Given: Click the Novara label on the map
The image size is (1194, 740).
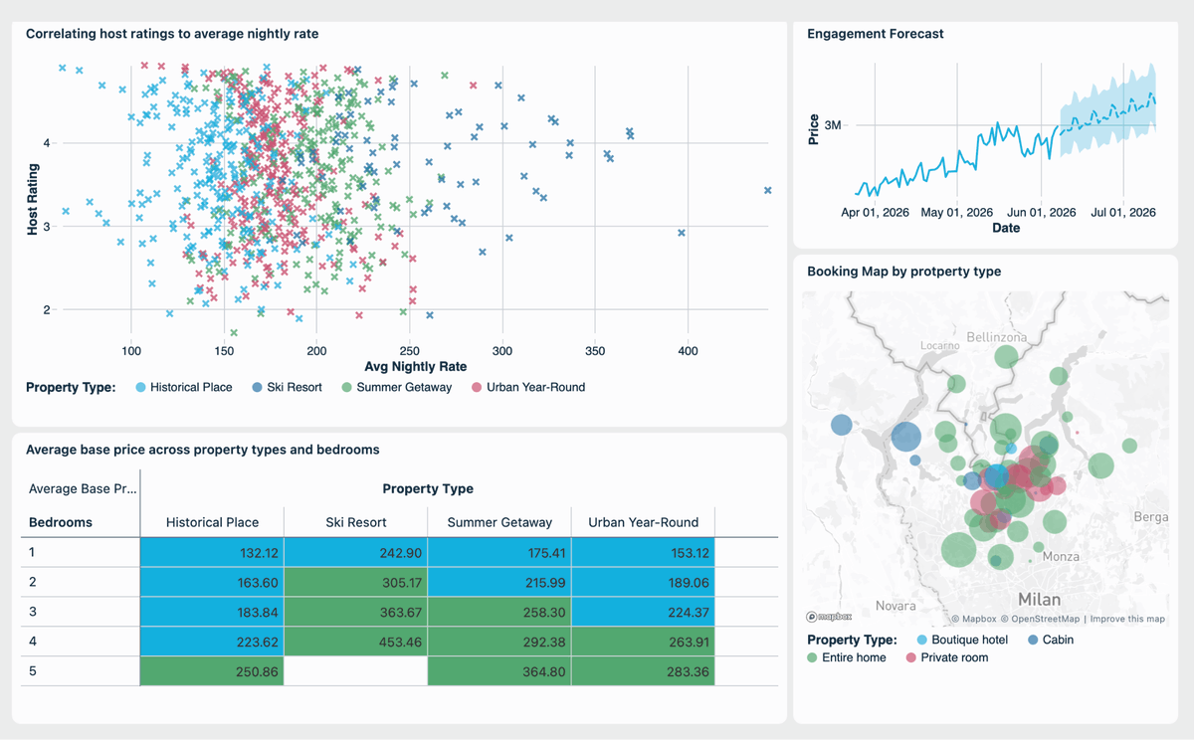Looking at the screenshot, I should (895, 606).
